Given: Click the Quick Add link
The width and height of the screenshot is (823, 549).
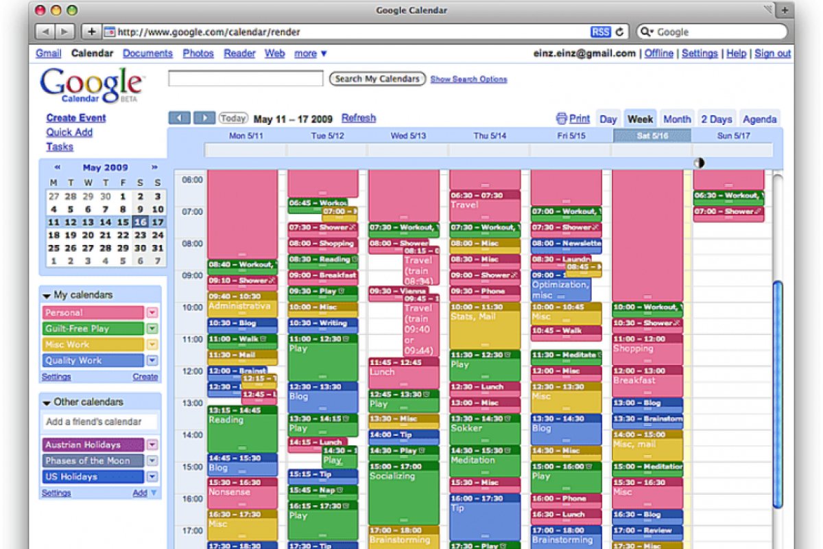Looking at the screenshot, I should coord(69,132).
